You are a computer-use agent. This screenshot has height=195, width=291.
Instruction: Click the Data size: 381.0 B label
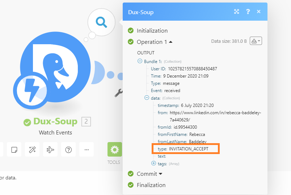pos(229,41)
